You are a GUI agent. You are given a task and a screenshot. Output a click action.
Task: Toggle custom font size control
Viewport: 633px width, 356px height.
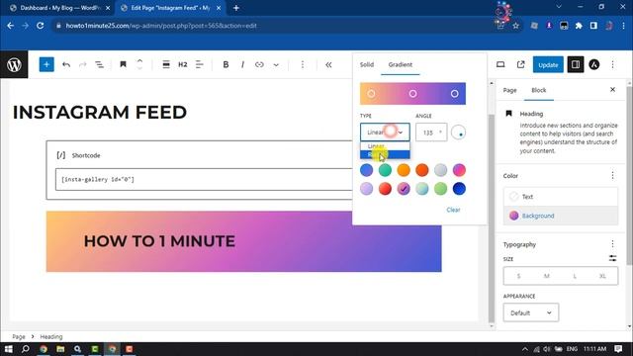coord(612,258)
